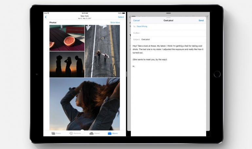Click the Show More link

pyautogui.click(x=115, y=22)
